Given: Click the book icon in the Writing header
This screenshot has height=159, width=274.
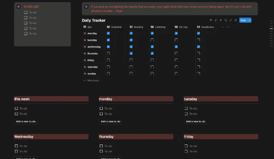Looking at the screenshot, I should 176,27.
